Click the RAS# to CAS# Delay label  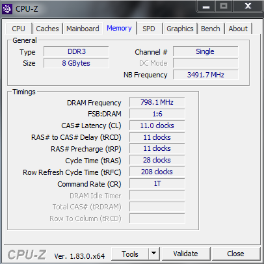click(x=76, y=137)
